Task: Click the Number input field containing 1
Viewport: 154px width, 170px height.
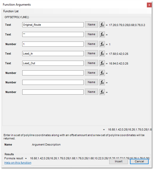Action: [x=53, y=44]
